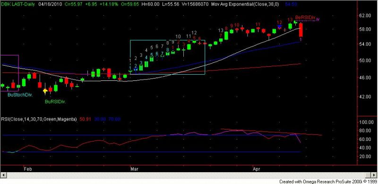Click the horizontal scrollbar track below chart
The image size is (378, 184).
pos(185,175)
